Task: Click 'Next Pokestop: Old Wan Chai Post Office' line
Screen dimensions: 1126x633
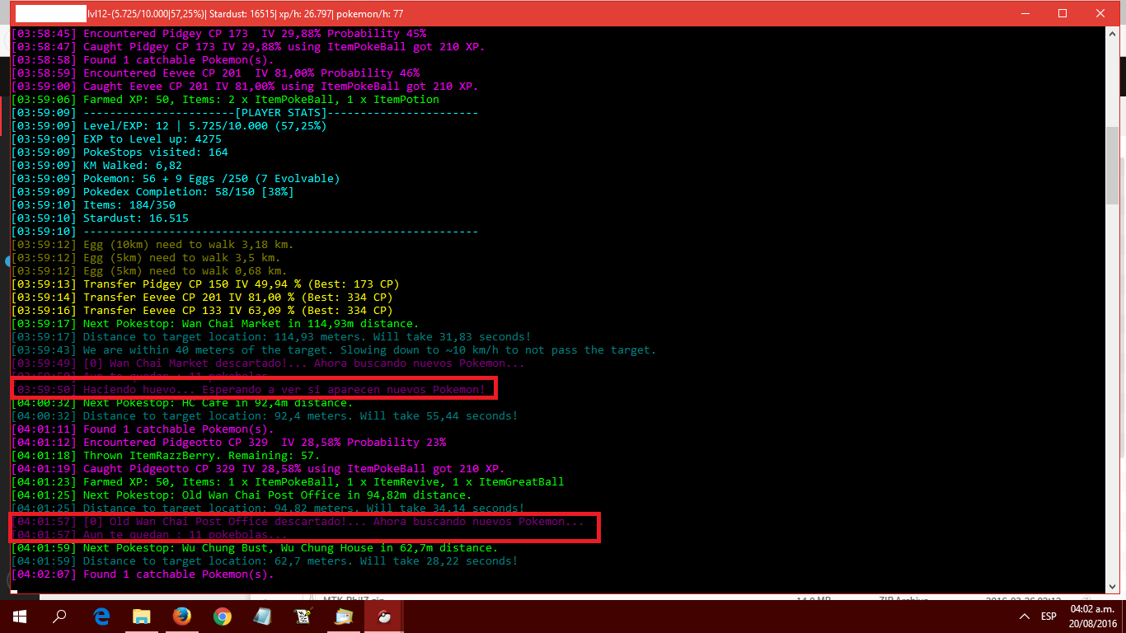Action: tap(242, 495)
